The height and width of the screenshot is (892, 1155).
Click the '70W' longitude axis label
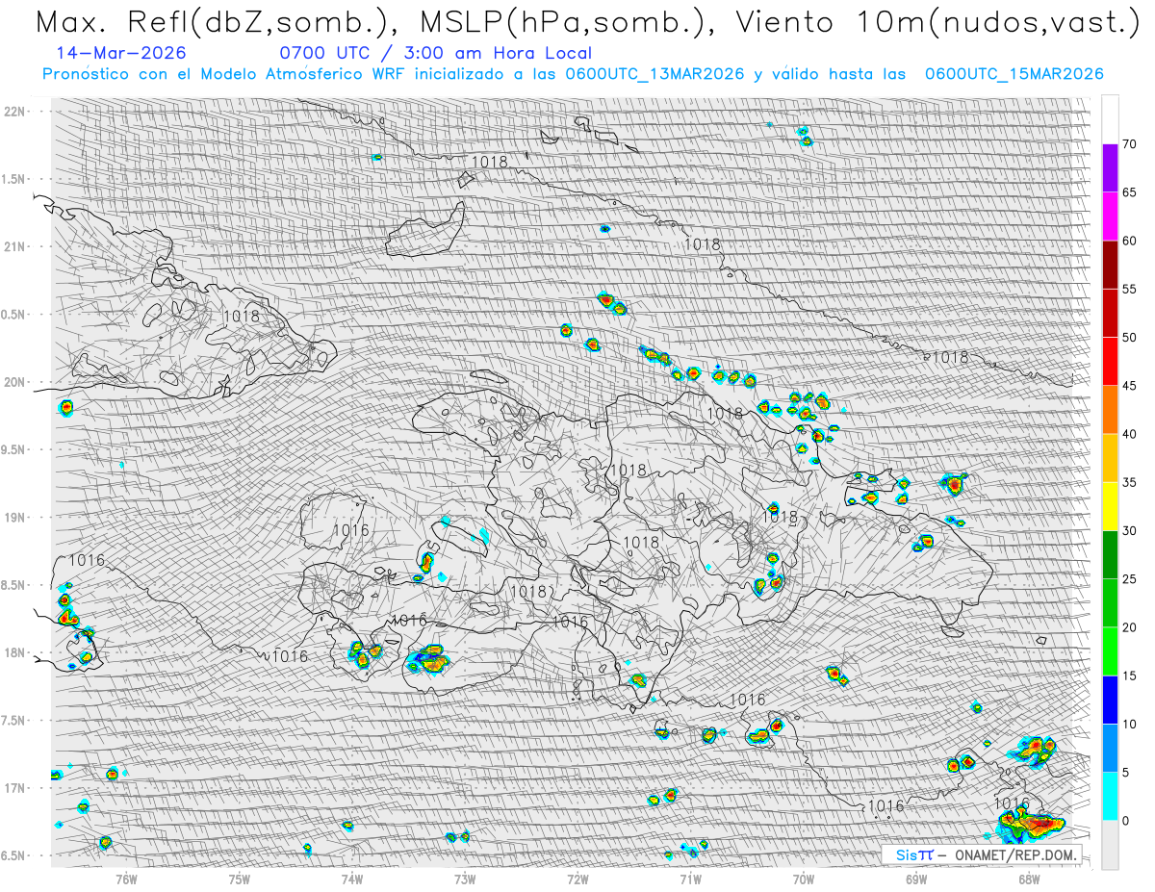click(x=803, y=878)
